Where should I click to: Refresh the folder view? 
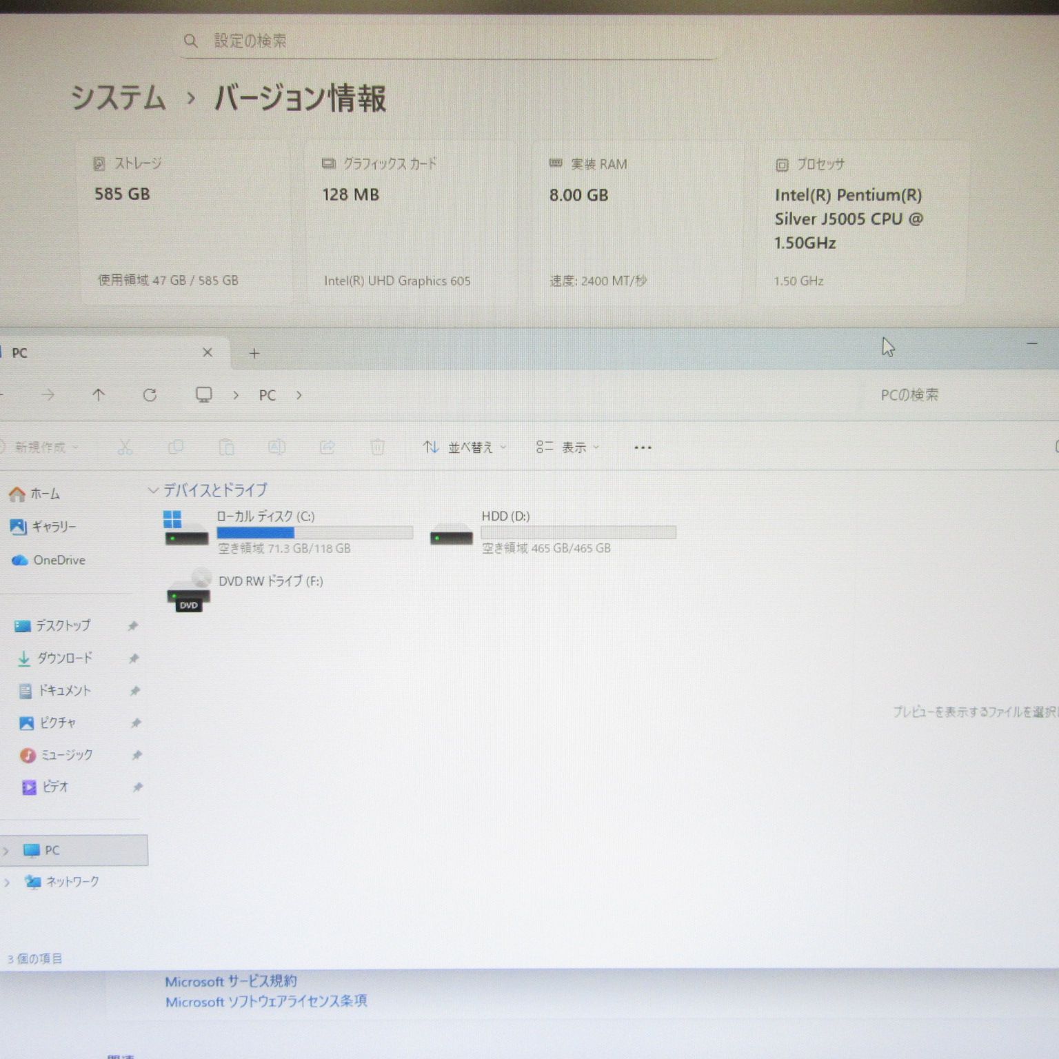pyautogui.click(x=150, y=395)
